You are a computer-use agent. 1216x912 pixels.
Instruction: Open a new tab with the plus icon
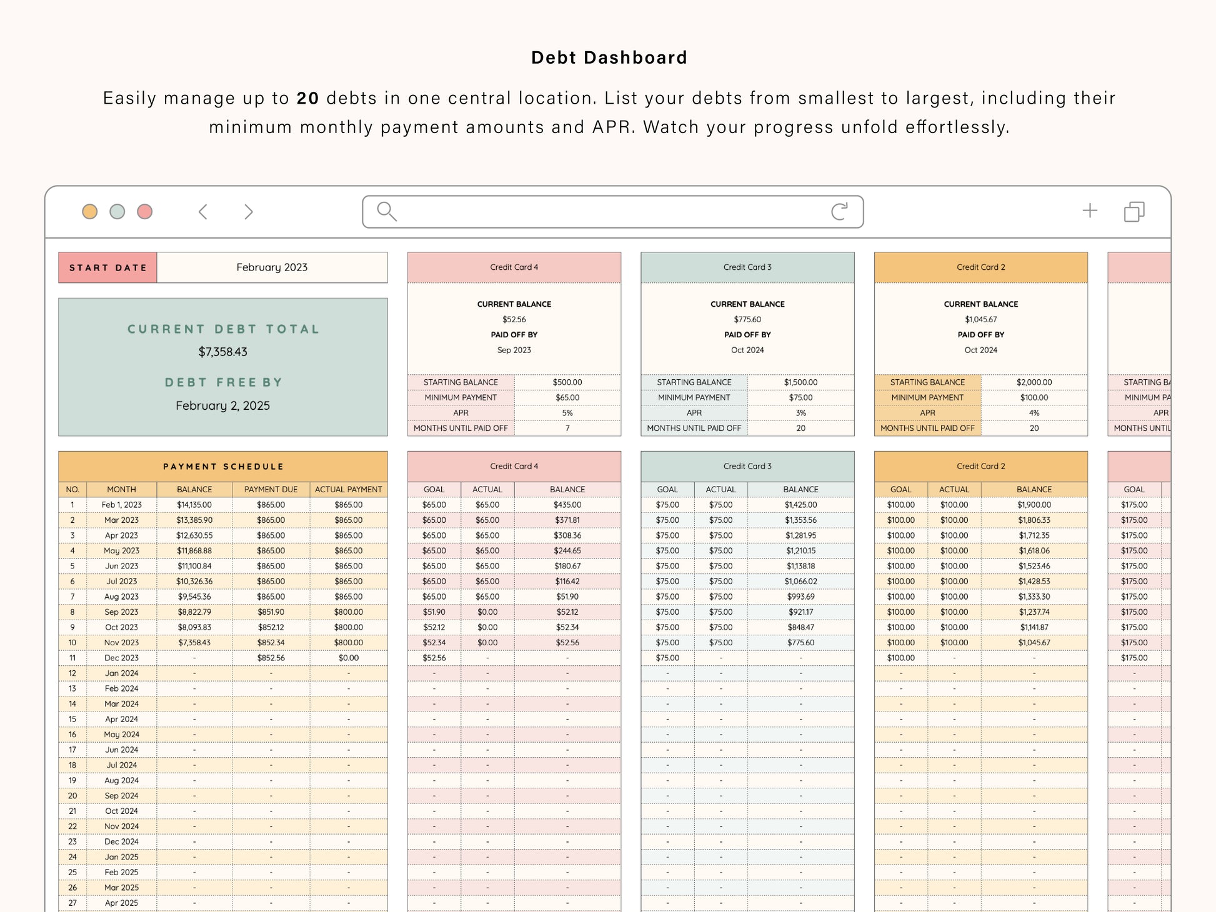click(1090, 211)
